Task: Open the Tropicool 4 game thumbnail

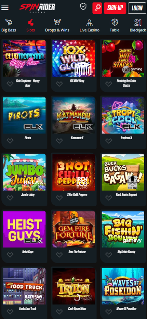Action: [x=123, y=115]
